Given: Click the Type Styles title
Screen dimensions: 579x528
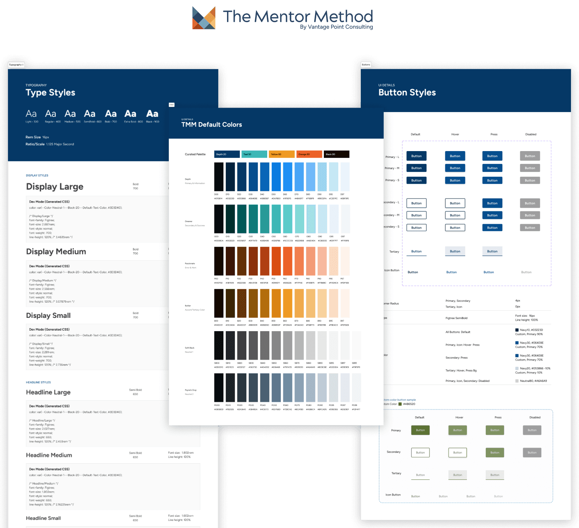Looking at the screenshot, I should (x=51, y=93).
